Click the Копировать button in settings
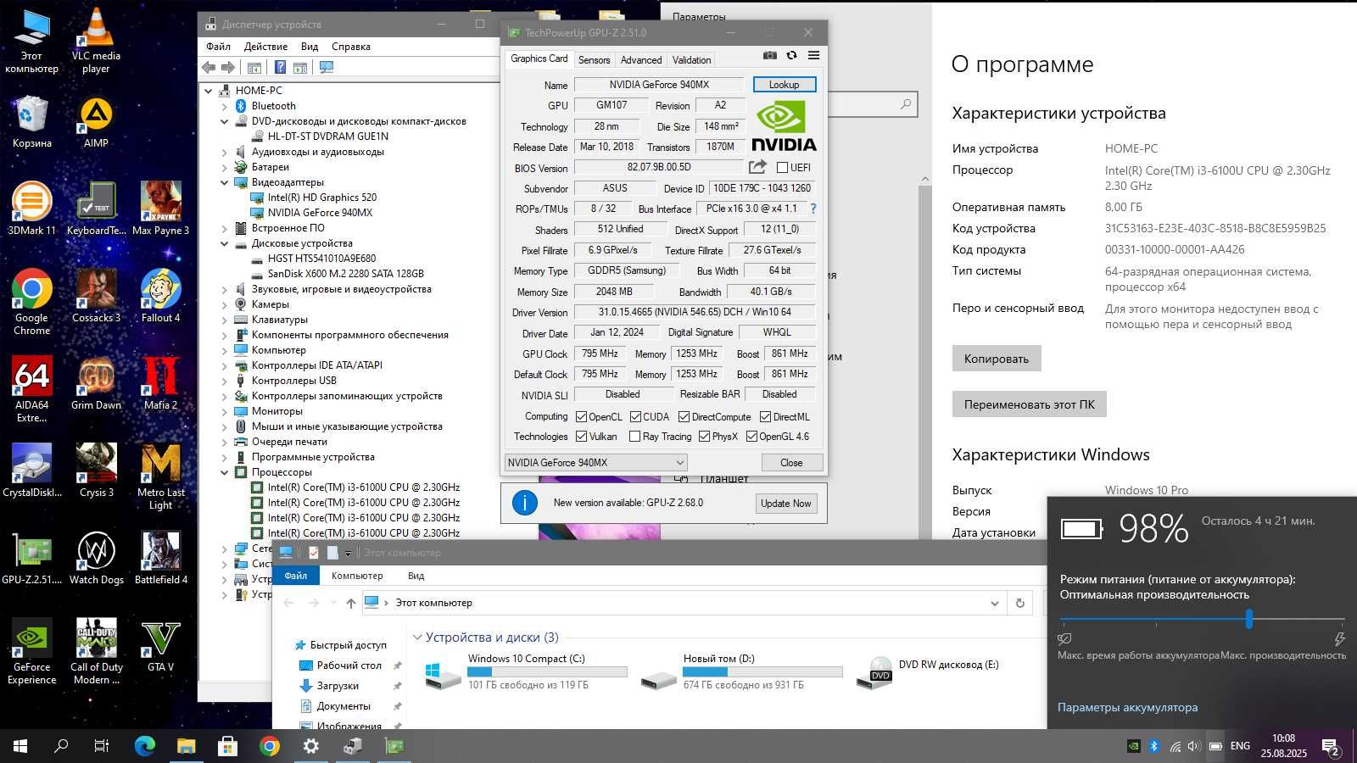This screenshot has width=1357, height=763. click(997, 359)
